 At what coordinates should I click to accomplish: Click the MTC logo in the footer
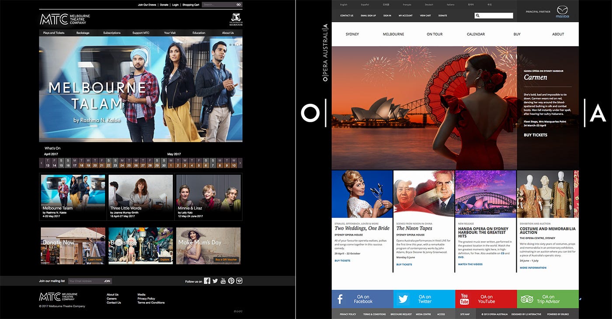point(58,297)
